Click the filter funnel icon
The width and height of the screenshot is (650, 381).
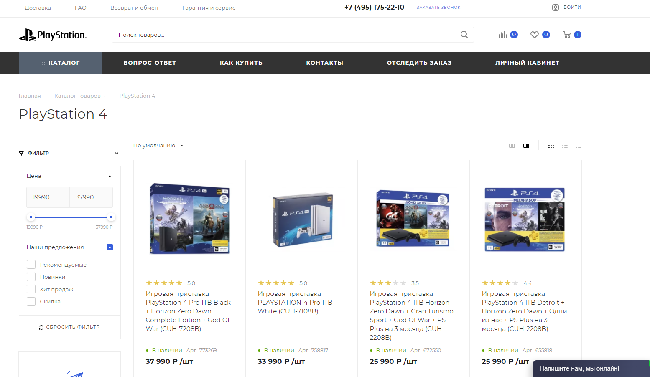click(x=21, y=153)
